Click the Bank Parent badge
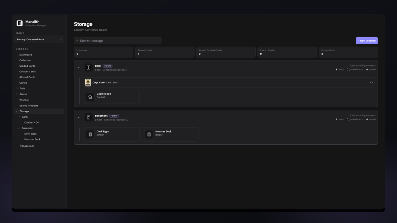Viewport: 397px width, 223px height. [x=108, y=66]
